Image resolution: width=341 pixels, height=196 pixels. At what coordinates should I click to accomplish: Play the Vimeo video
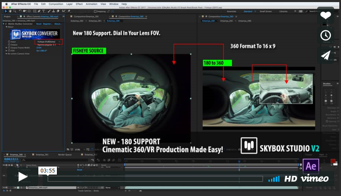point(22,177)
